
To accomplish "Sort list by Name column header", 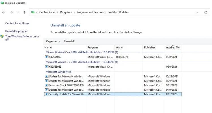I will (x=48, y=47).
